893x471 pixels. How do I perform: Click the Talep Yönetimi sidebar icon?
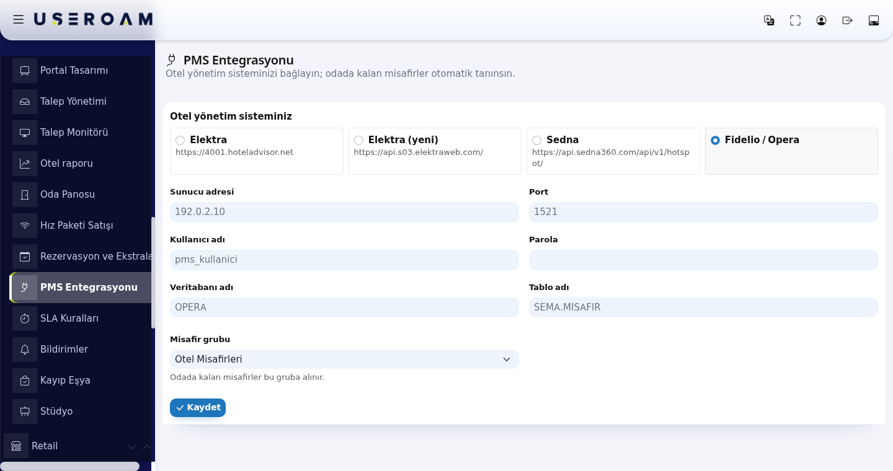(x=25, y=102)
